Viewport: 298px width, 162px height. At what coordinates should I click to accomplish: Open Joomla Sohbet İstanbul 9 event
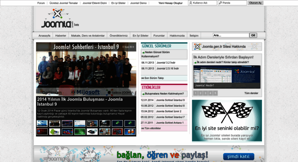(170, 100)
